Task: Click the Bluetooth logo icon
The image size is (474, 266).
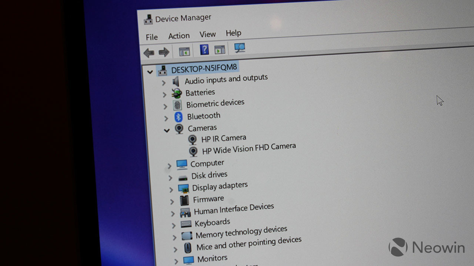Action: [178, 117]
